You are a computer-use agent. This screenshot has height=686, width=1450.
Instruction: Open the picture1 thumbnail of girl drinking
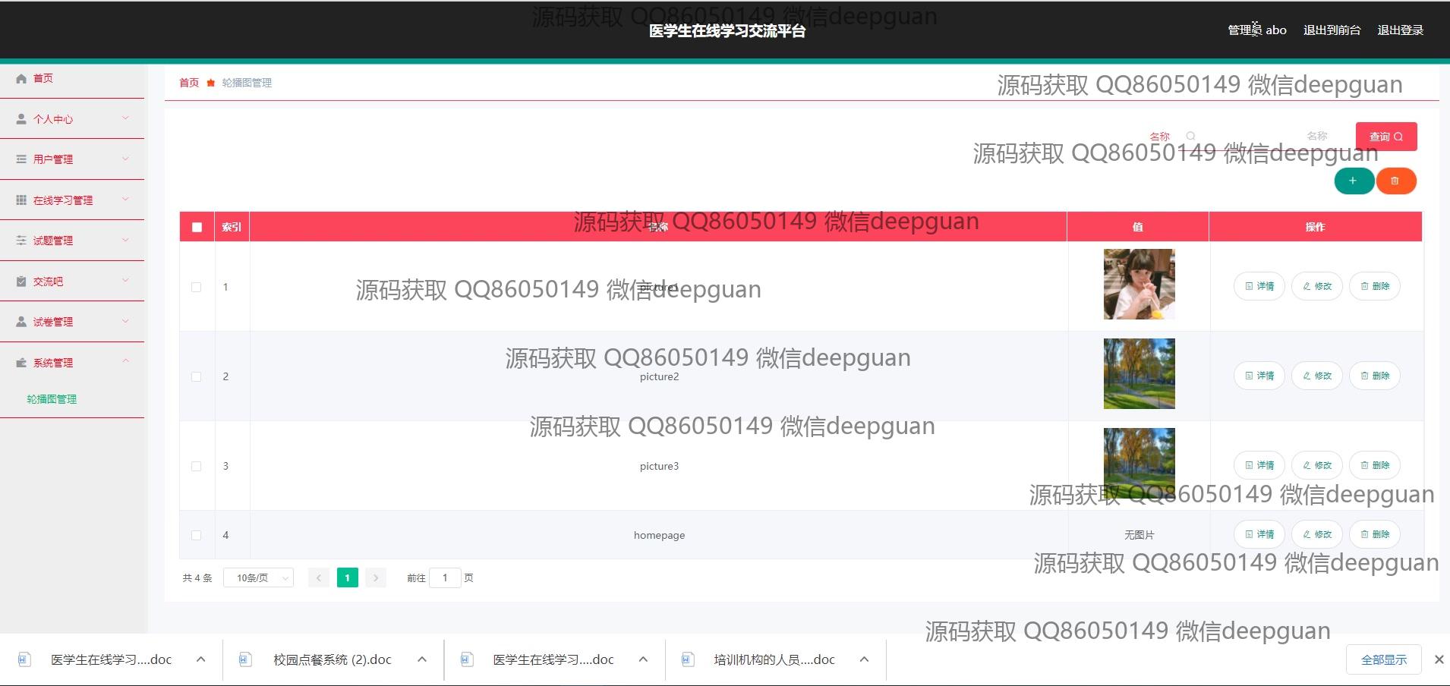[1139, 284]
